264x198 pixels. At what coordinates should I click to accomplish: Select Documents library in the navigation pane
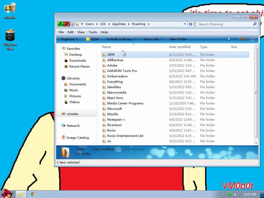(78, 84)
